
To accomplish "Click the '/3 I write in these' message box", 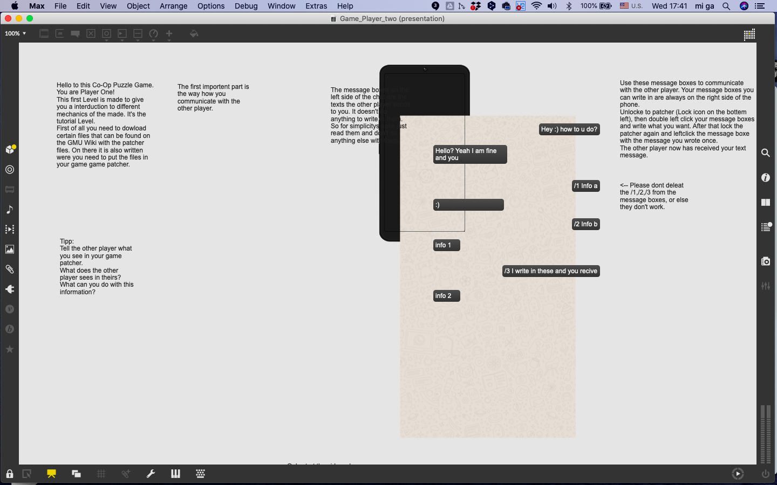I will click(551, 271).
